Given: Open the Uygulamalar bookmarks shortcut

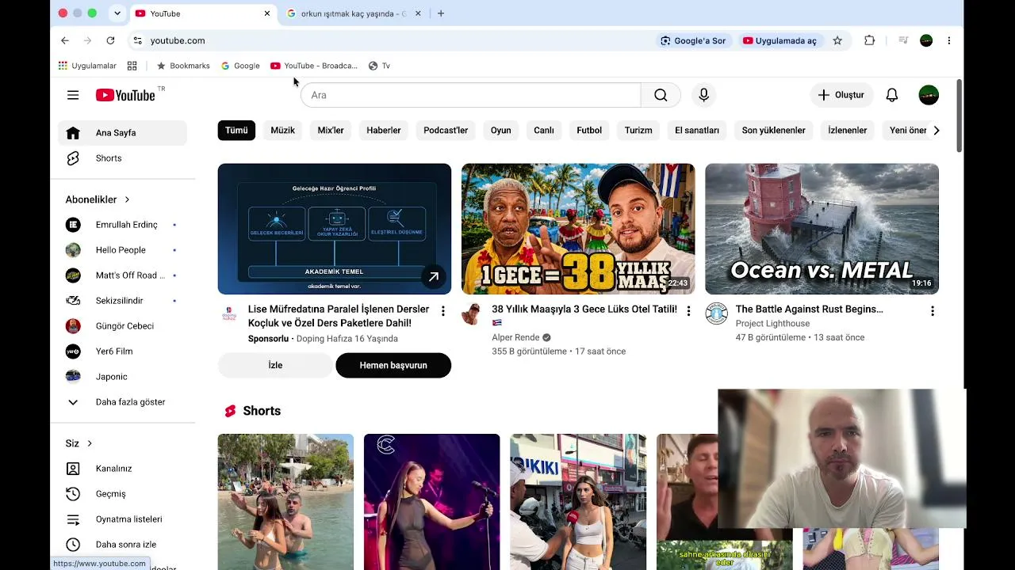Looking at the screenshot, I should click(x=87, y=66).
